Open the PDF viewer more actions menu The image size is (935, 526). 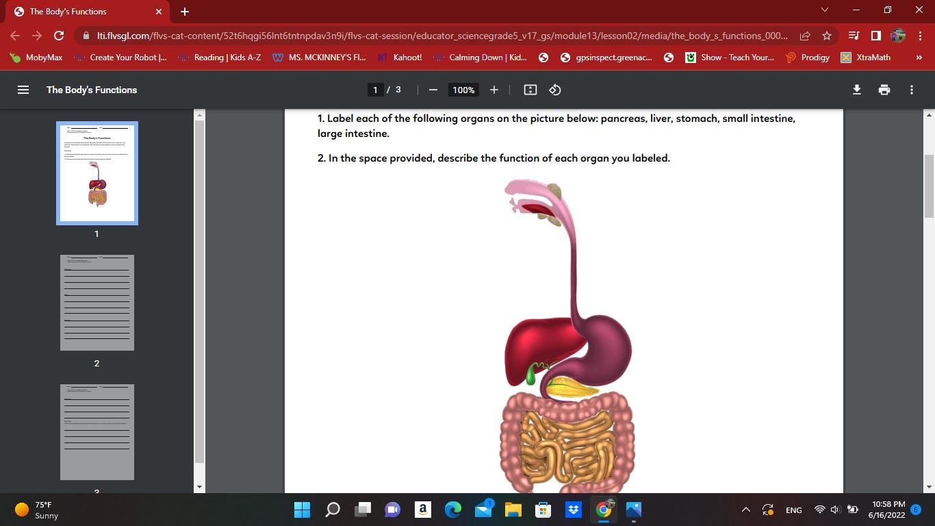(x=911, y=90)
